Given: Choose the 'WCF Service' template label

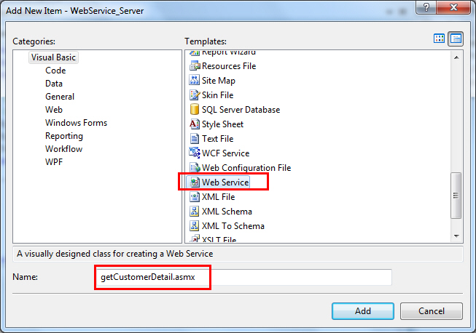Looking at the screenshot, I should [x=225, y=153].
